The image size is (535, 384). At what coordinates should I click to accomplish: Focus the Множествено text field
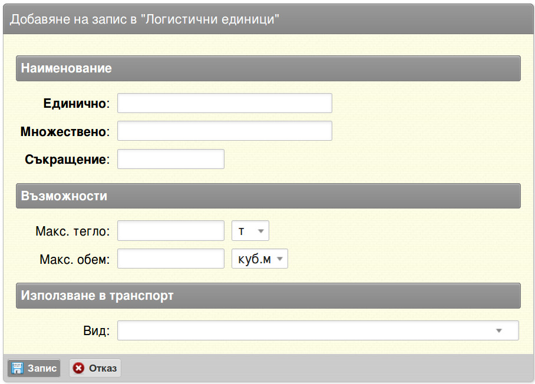[x=224, y=131]
